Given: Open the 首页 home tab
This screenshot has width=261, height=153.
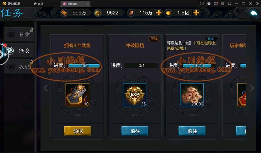Looking at the screenshot, I should pos(38,4).
